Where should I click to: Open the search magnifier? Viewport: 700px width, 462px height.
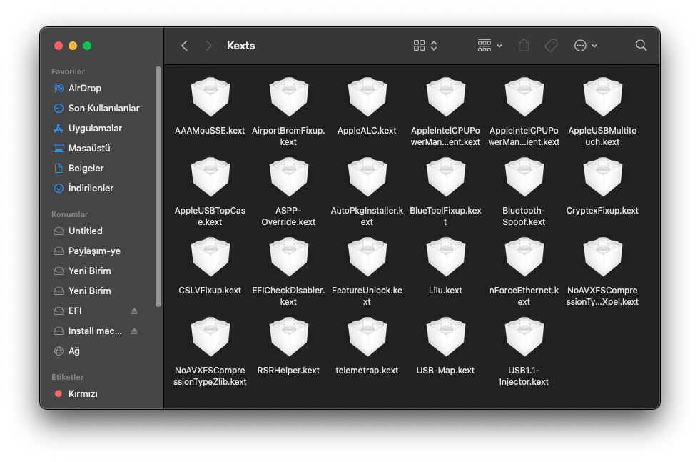(x=641, y=45)
